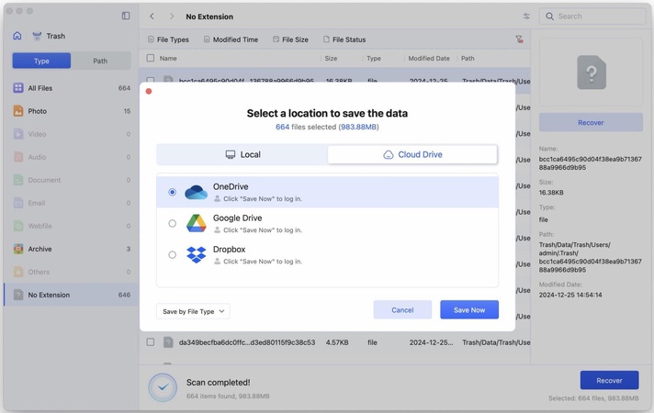Open the display settings sliders icon
The width and height of the screenshot is (654, 413).
(526, 17)
